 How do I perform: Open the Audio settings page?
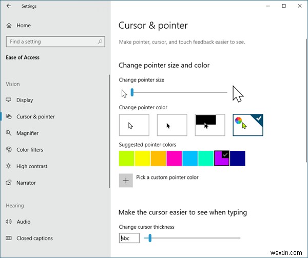[x=24, y=222]
